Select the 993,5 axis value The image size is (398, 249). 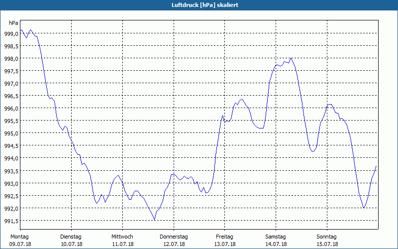tap(11, 171)
